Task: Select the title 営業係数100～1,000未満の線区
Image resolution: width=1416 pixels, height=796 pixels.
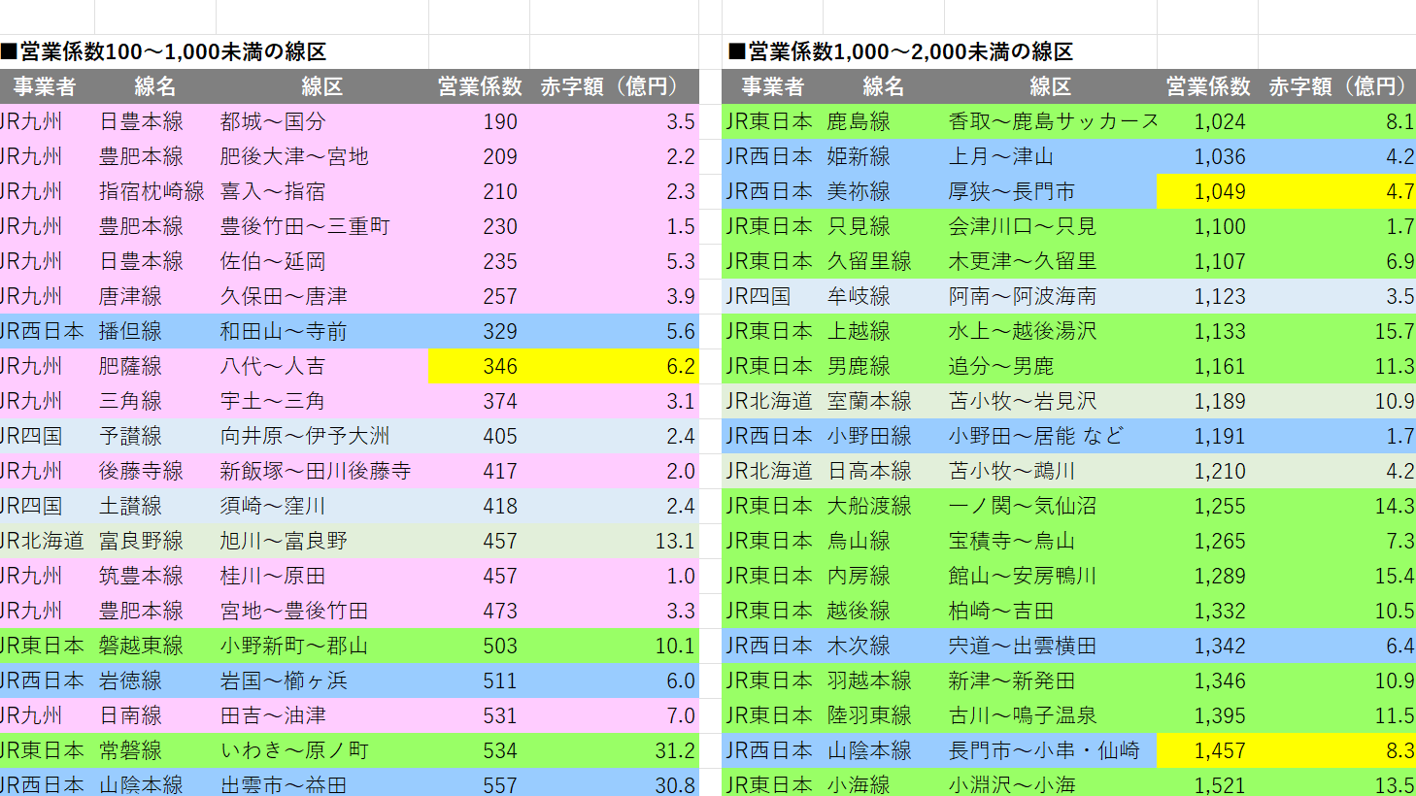Action: tap(163, 51)
